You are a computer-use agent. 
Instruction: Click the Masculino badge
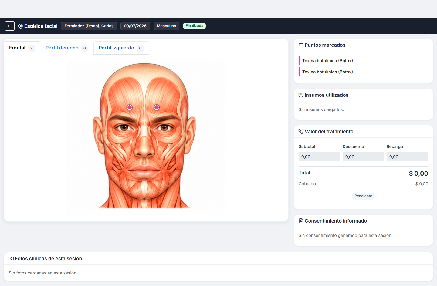point(166,26)
